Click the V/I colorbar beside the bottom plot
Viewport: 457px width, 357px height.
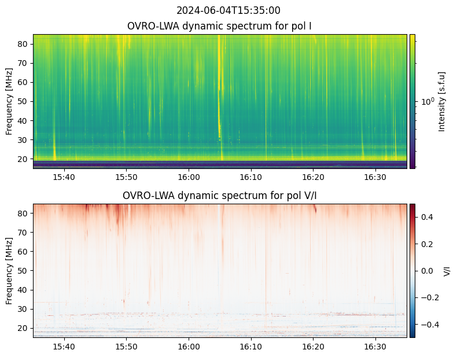(412, 270)
